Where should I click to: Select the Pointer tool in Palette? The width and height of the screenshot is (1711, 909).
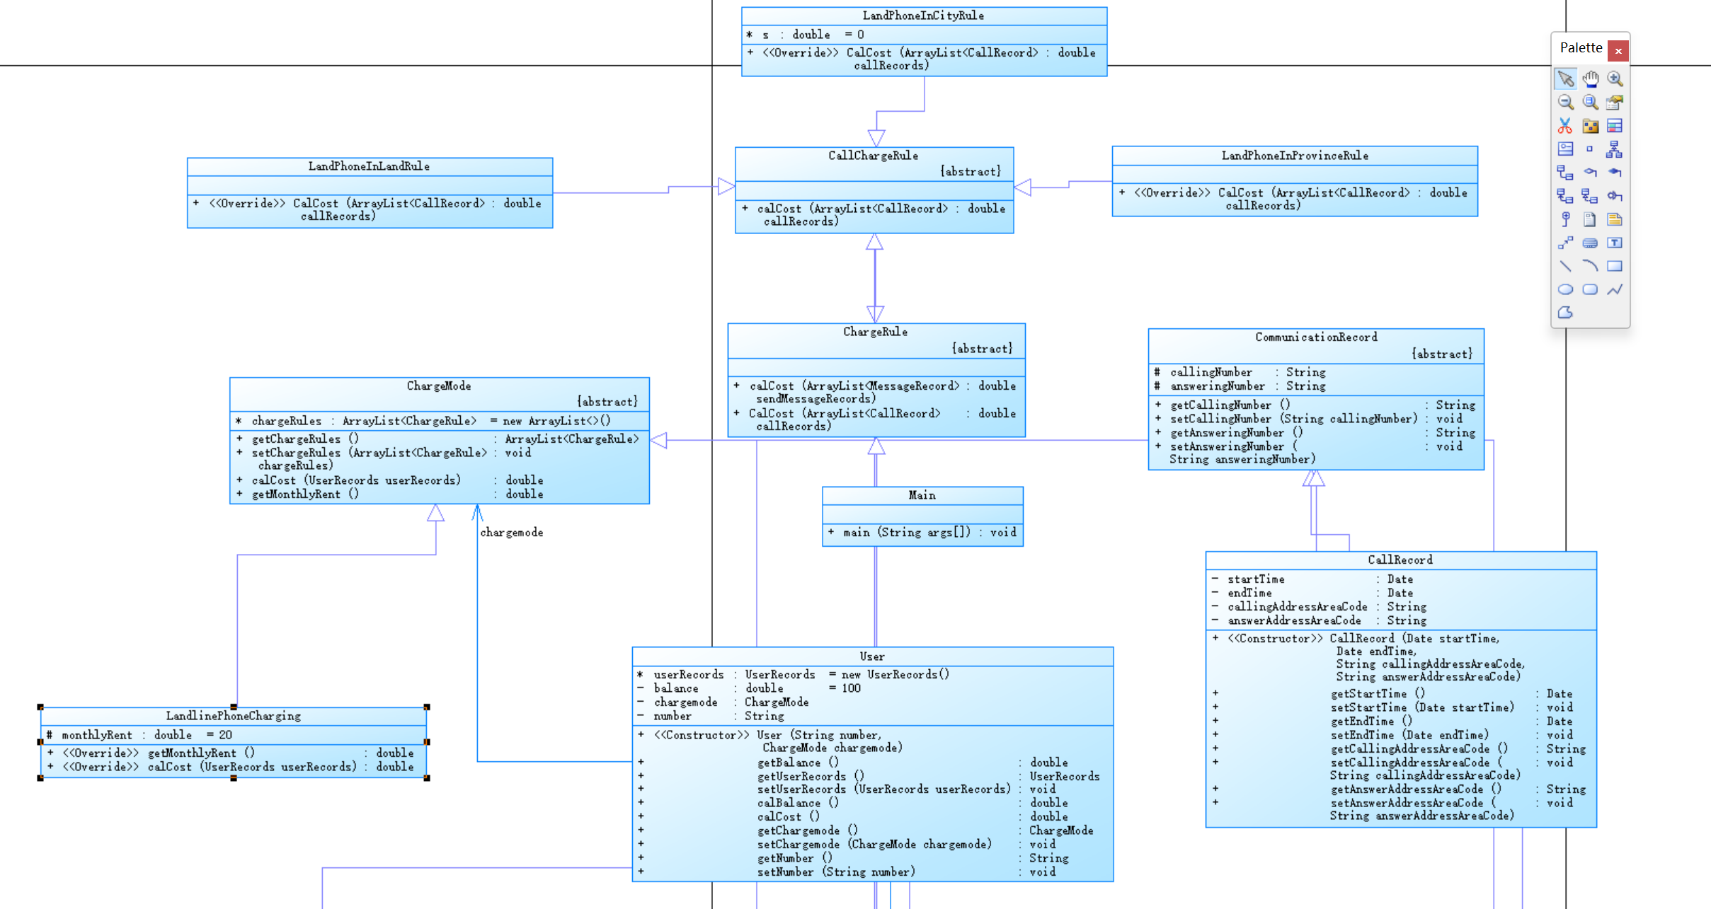(x=1565, y=79)
